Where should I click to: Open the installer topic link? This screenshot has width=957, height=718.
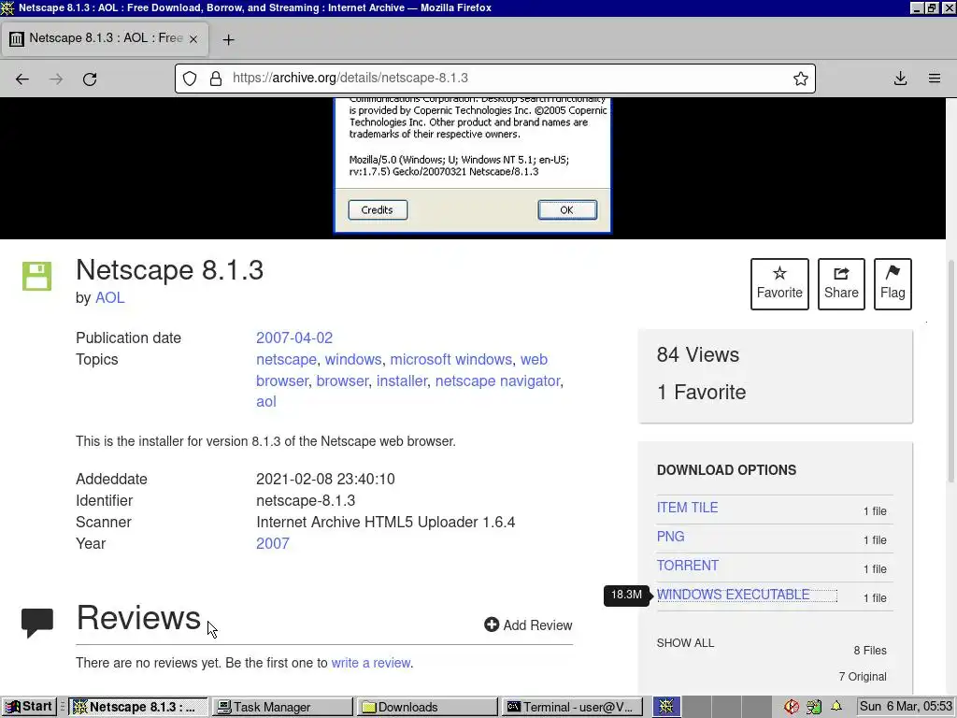[402, 381]
